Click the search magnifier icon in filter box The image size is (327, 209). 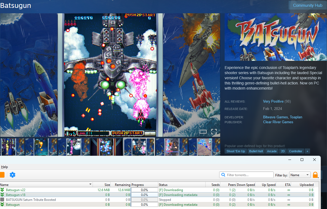coord(223,175)
